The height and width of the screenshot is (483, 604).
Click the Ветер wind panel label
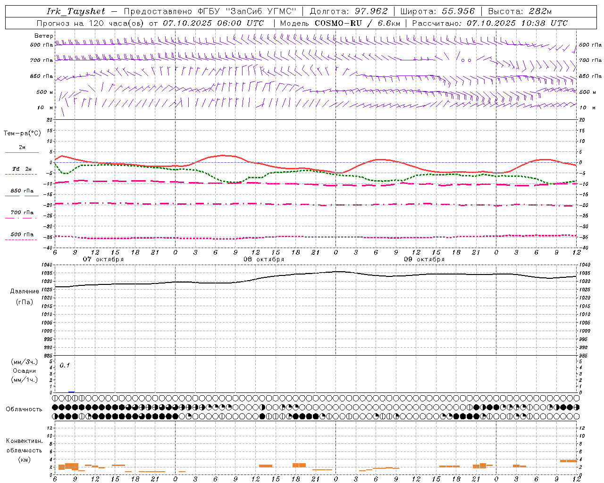pyautogui.click(x=43, y=36)
